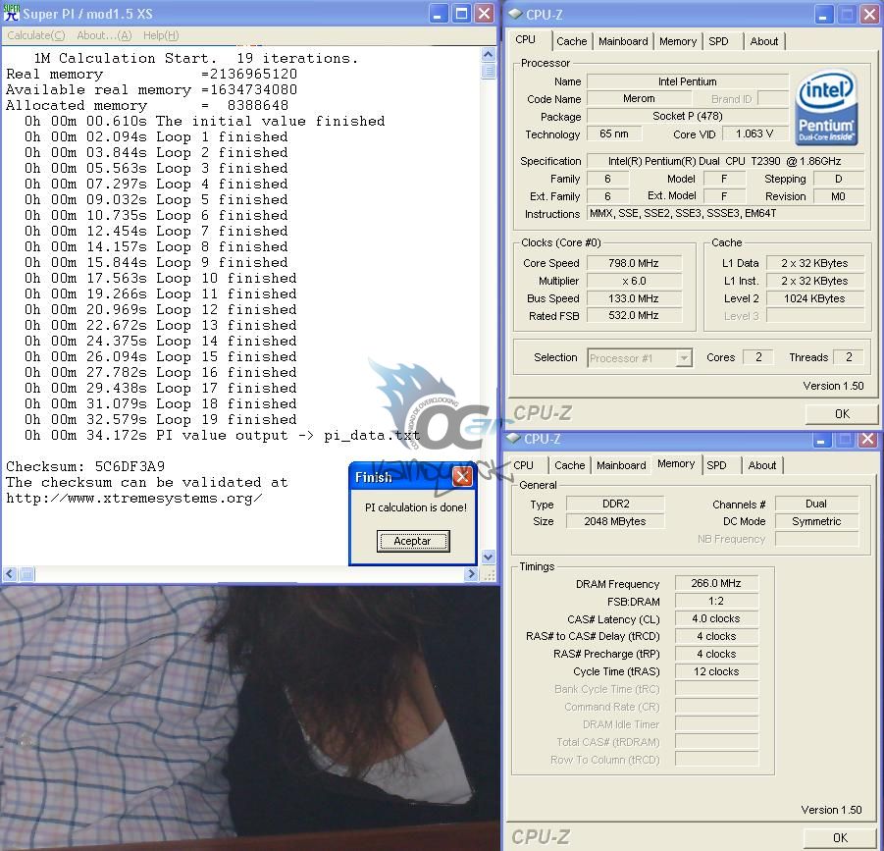This screenshot has width=884, height=851.
Task: Click Aceptar in the Finish dialog
Action: point(413,541)
